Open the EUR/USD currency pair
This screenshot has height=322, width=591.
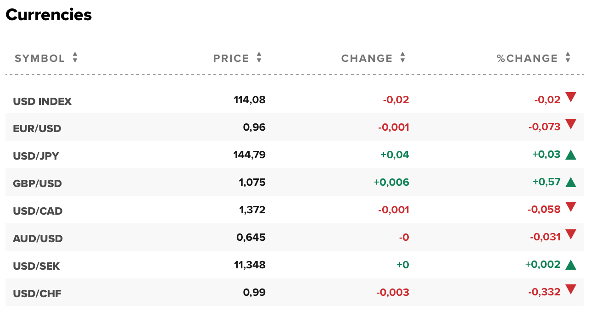point(37,128)
